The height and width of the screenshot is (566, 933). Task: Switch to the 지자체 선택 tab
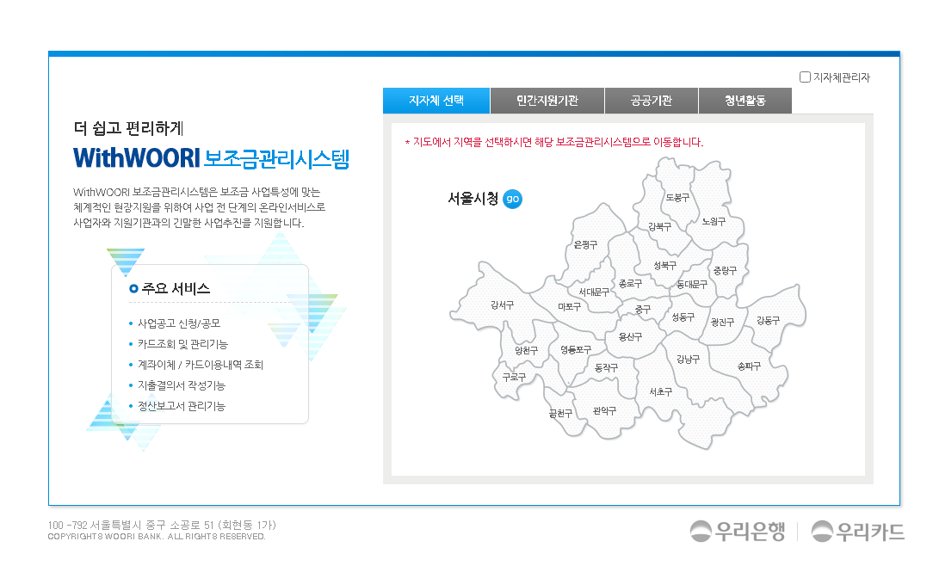click(436, 101)
